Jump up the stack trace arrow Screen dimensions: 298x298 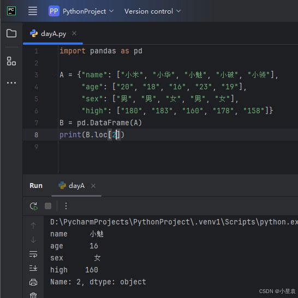pyautogui.click(x=33, y=226)
